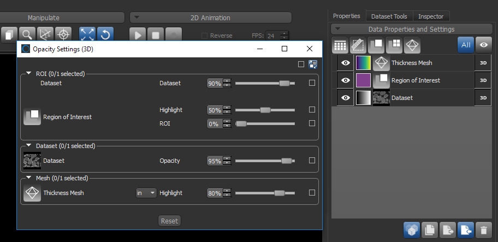Hide the Thickness Mesh layer
The height and width of the screenshot is (242, 498).
(345, 63)
